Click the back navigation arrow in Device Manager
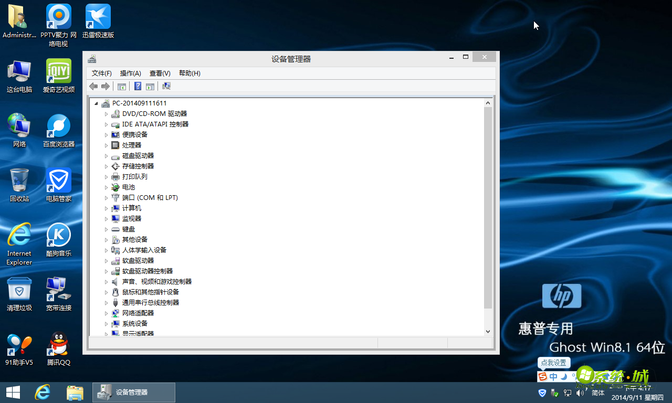The image size is (672, 403). pyautogui.click(x=93, y=86)
